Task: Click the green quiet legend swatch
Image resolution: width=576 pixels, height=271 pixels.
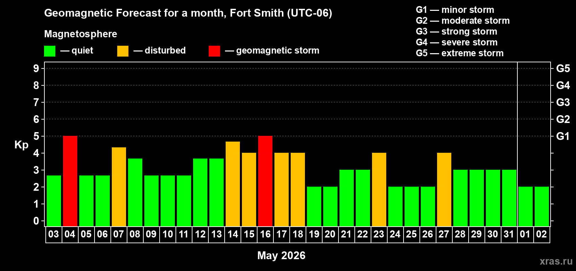Action: point(49,51)
